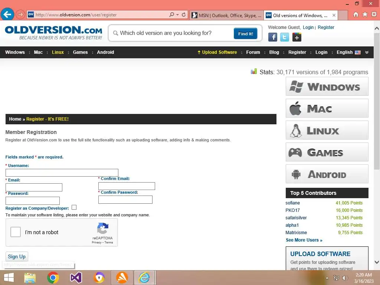
Task: Click the page scrollbar down arrow
Action: [x=377, y=262]
